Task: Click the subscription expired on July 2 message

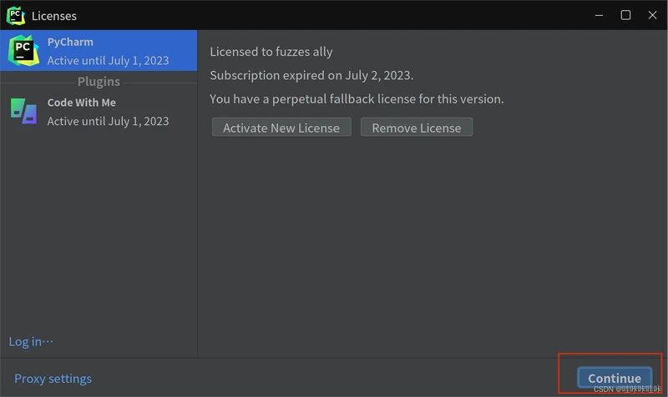Action: (311, 75)
